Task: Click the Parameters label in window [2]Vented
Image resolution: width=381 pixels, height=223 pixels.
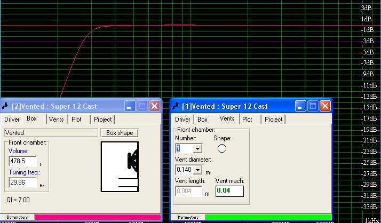Action: 17,217
